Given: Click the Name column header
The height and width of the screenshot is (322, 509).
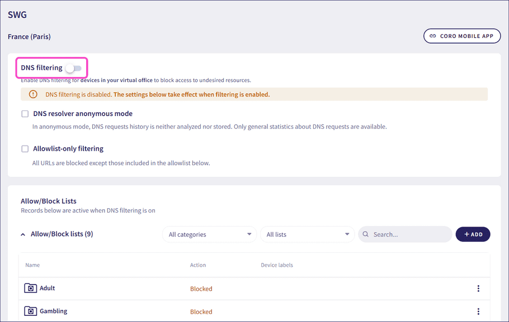Looking at the screenshot, I should click(32, 265).
